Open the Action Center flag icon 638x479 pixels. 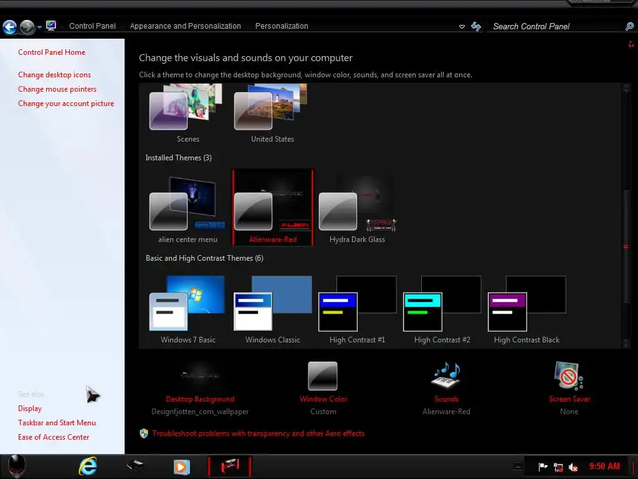click(x=543, y=467)
